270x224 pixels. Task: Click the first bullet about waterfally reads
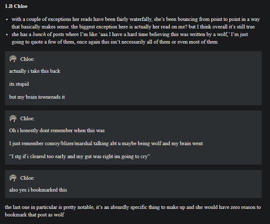click(x=136, y=23)
